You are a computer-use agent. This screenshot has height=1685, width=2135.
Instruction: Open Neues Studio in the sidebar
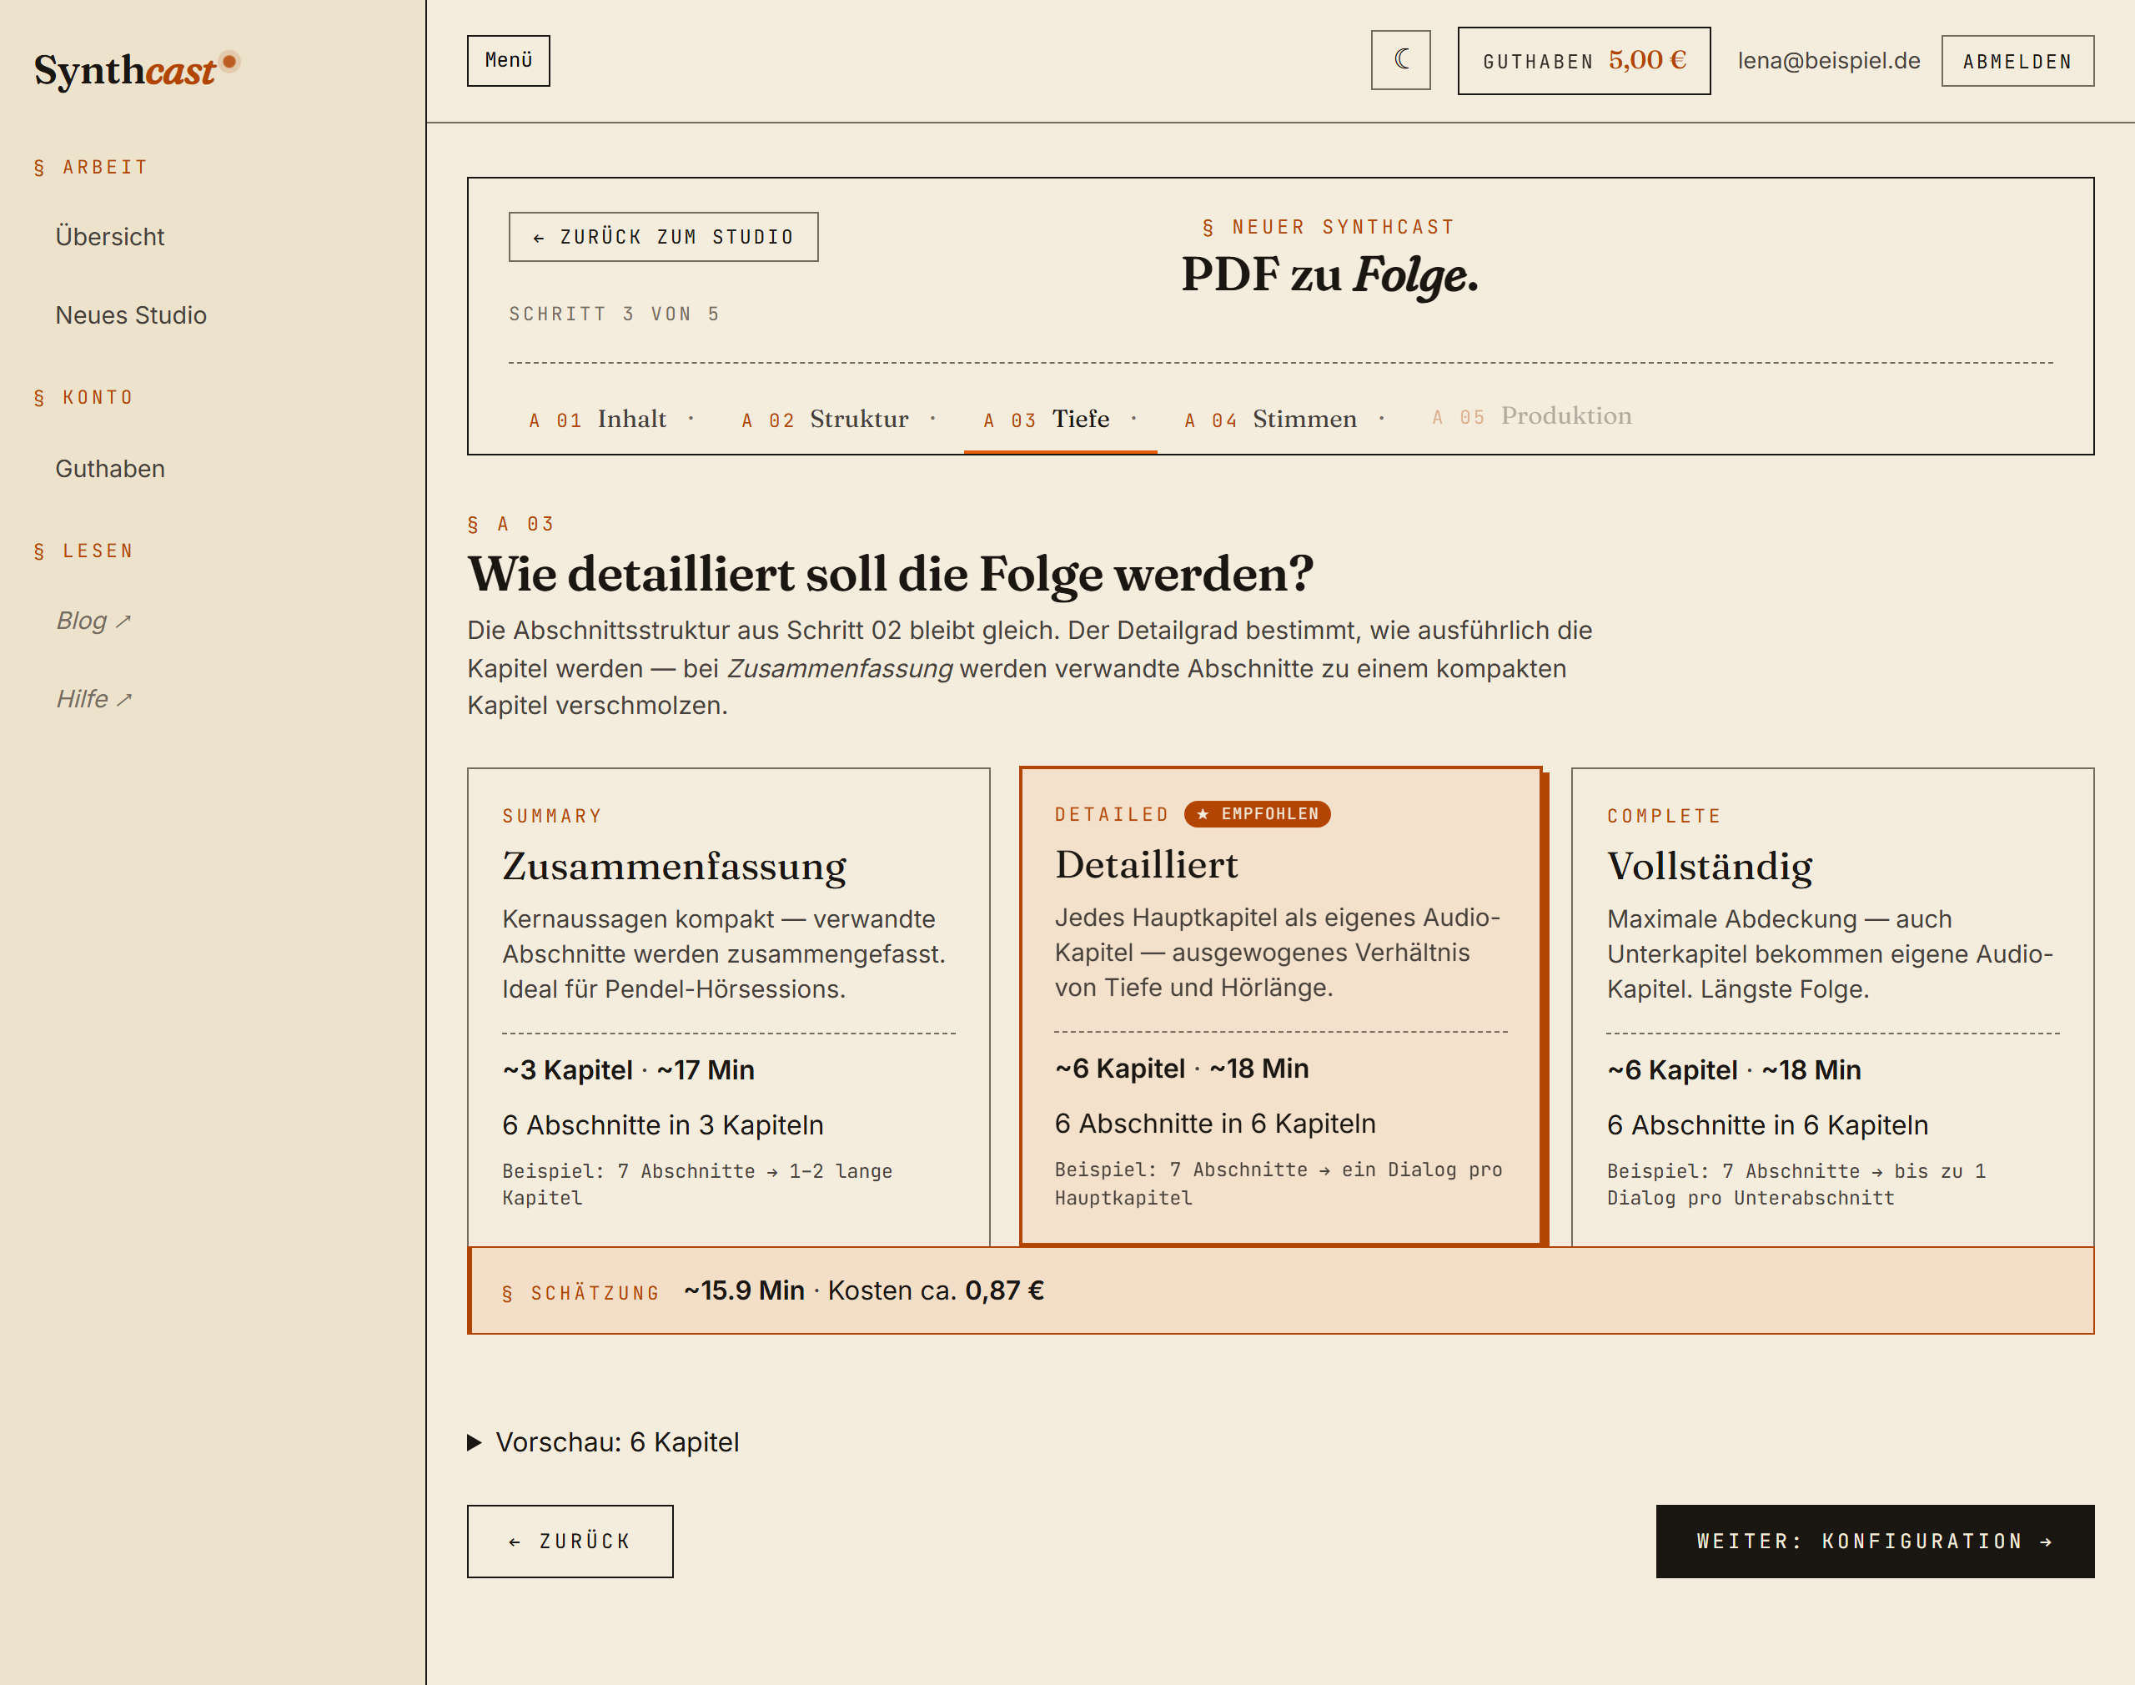(x=131, y=314)
